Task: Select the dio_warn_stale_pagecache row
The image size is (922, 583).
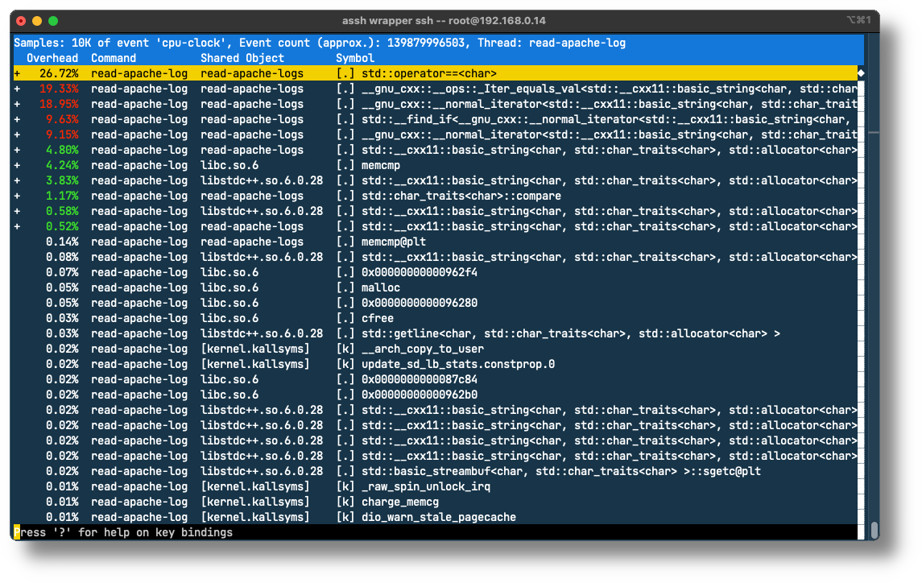Action: click(x=436, y=517)
